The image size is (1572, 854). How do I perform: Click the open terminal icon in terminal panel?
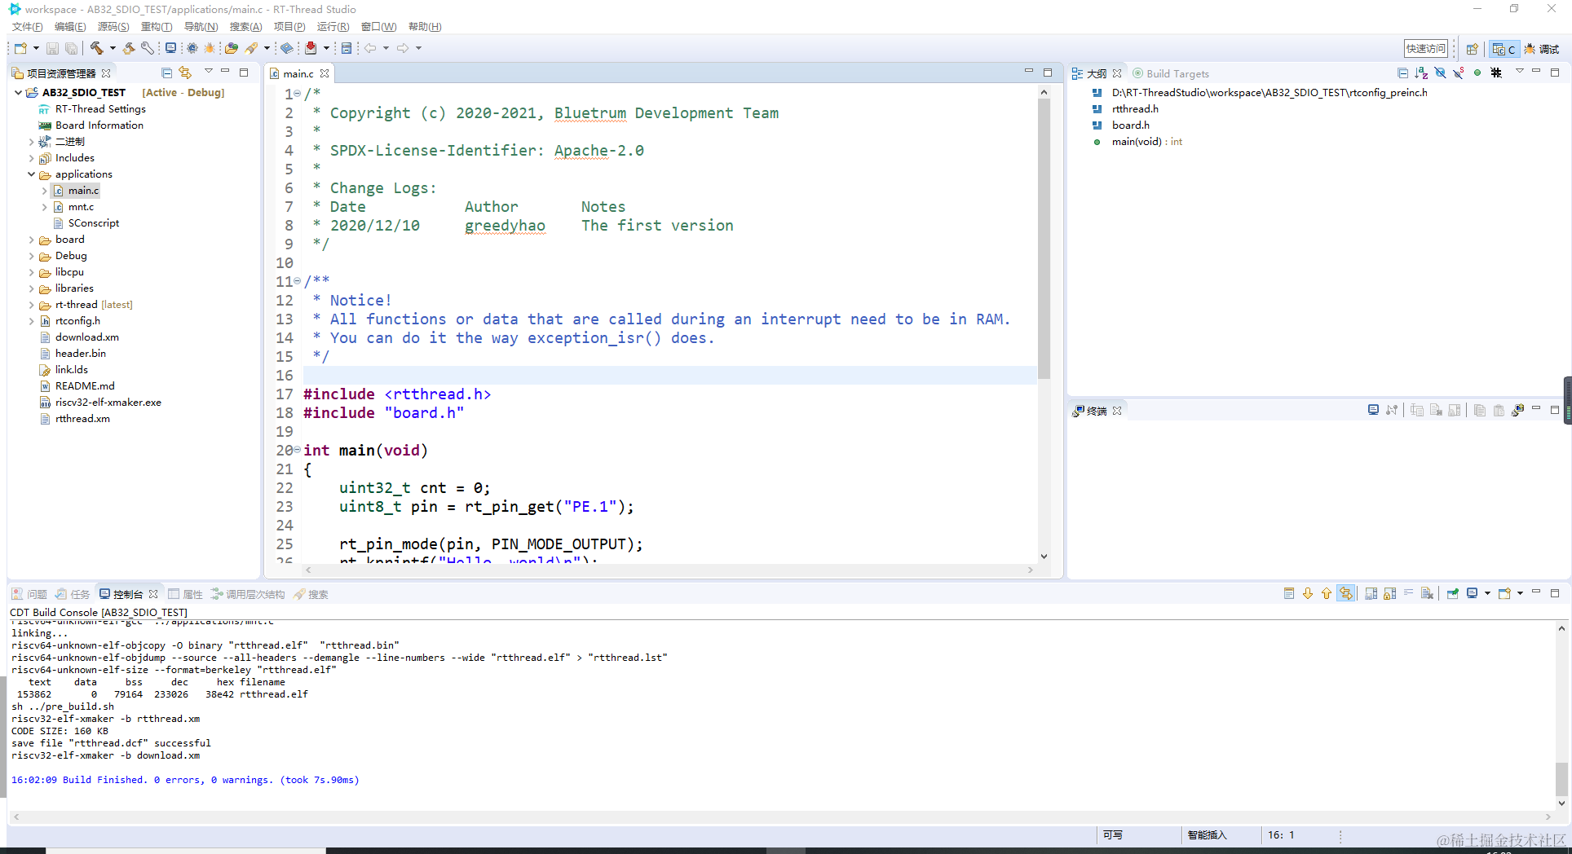tap(1374, 410)
